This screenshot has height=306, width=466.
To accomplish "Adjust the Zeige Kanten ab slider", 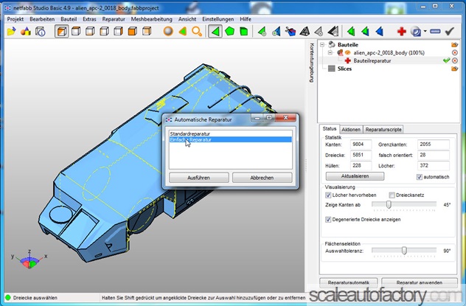I will coord(389,204).
